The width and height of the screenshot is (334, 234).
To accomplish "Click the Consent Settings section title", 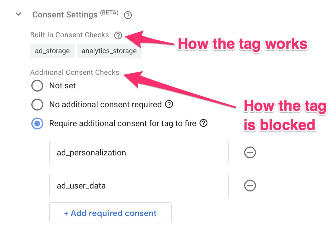I will [65, 15].
